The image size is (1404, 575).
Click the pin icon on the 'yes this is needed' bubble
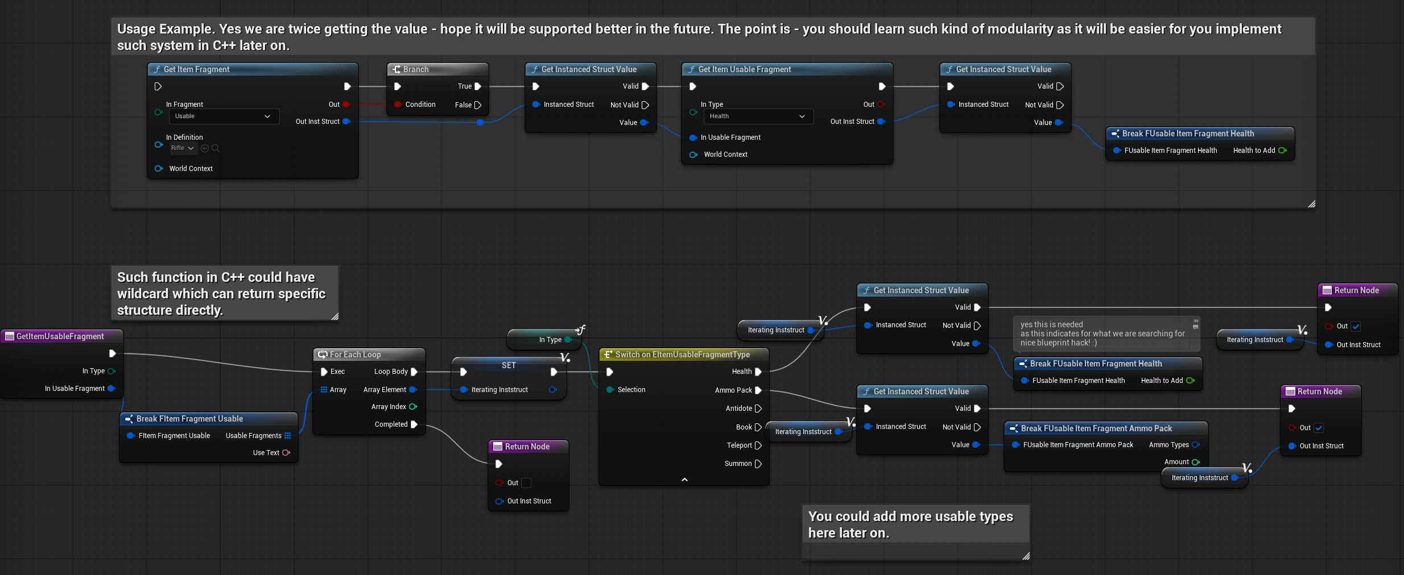[x=1195, y=324]
